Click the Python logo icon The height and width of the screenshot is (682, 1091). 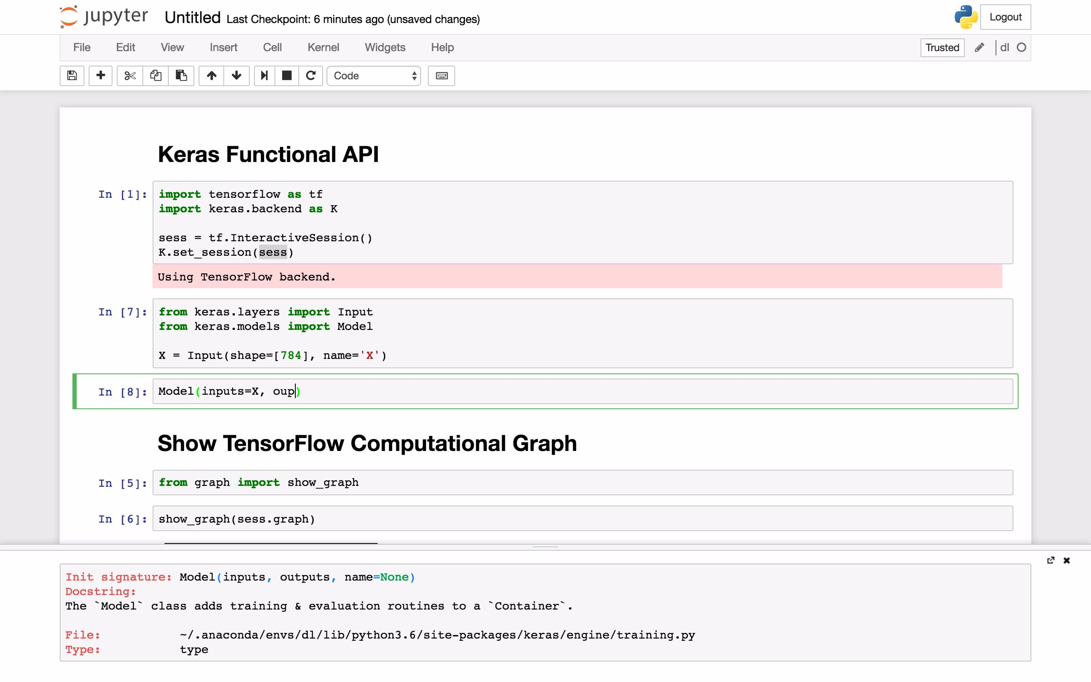tap(966, 17)
